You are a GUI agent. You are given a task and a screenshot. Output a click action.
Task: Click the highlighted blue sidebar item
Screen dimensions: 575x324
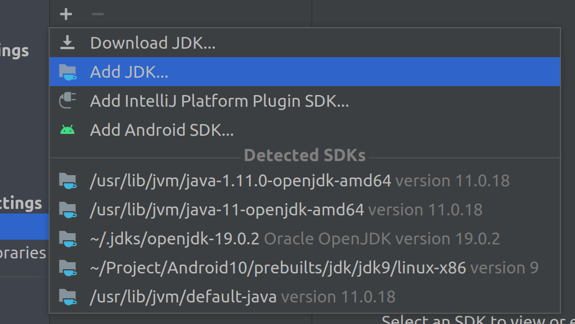(24, 227)
